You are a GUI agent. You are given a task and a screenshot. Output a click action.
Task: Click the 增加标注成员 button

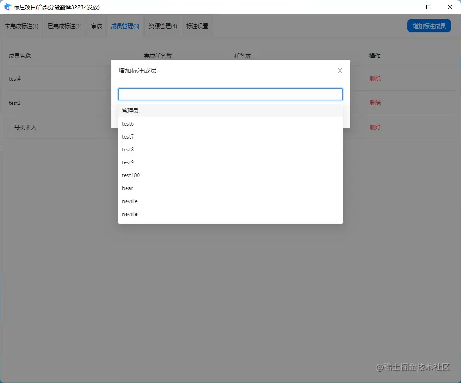pos(429,26)
